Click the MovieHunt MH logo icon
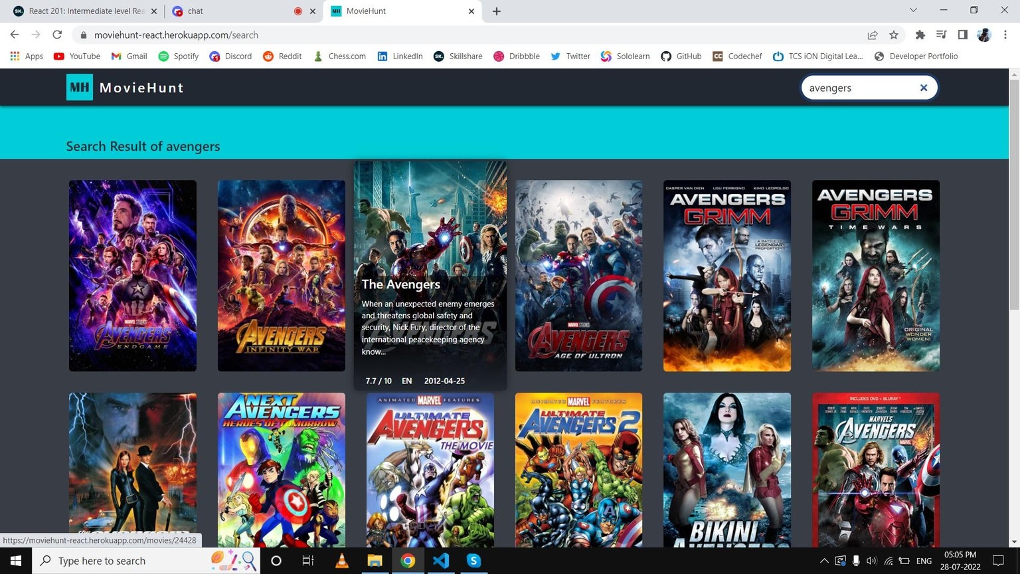This screenshot has width=1020, height=574. point(80,87)
